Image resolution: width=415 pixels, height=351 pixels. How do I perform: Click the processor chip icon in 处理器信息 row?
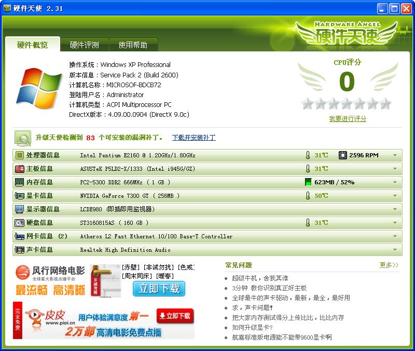pyautogui.click(x=19, y=155)
